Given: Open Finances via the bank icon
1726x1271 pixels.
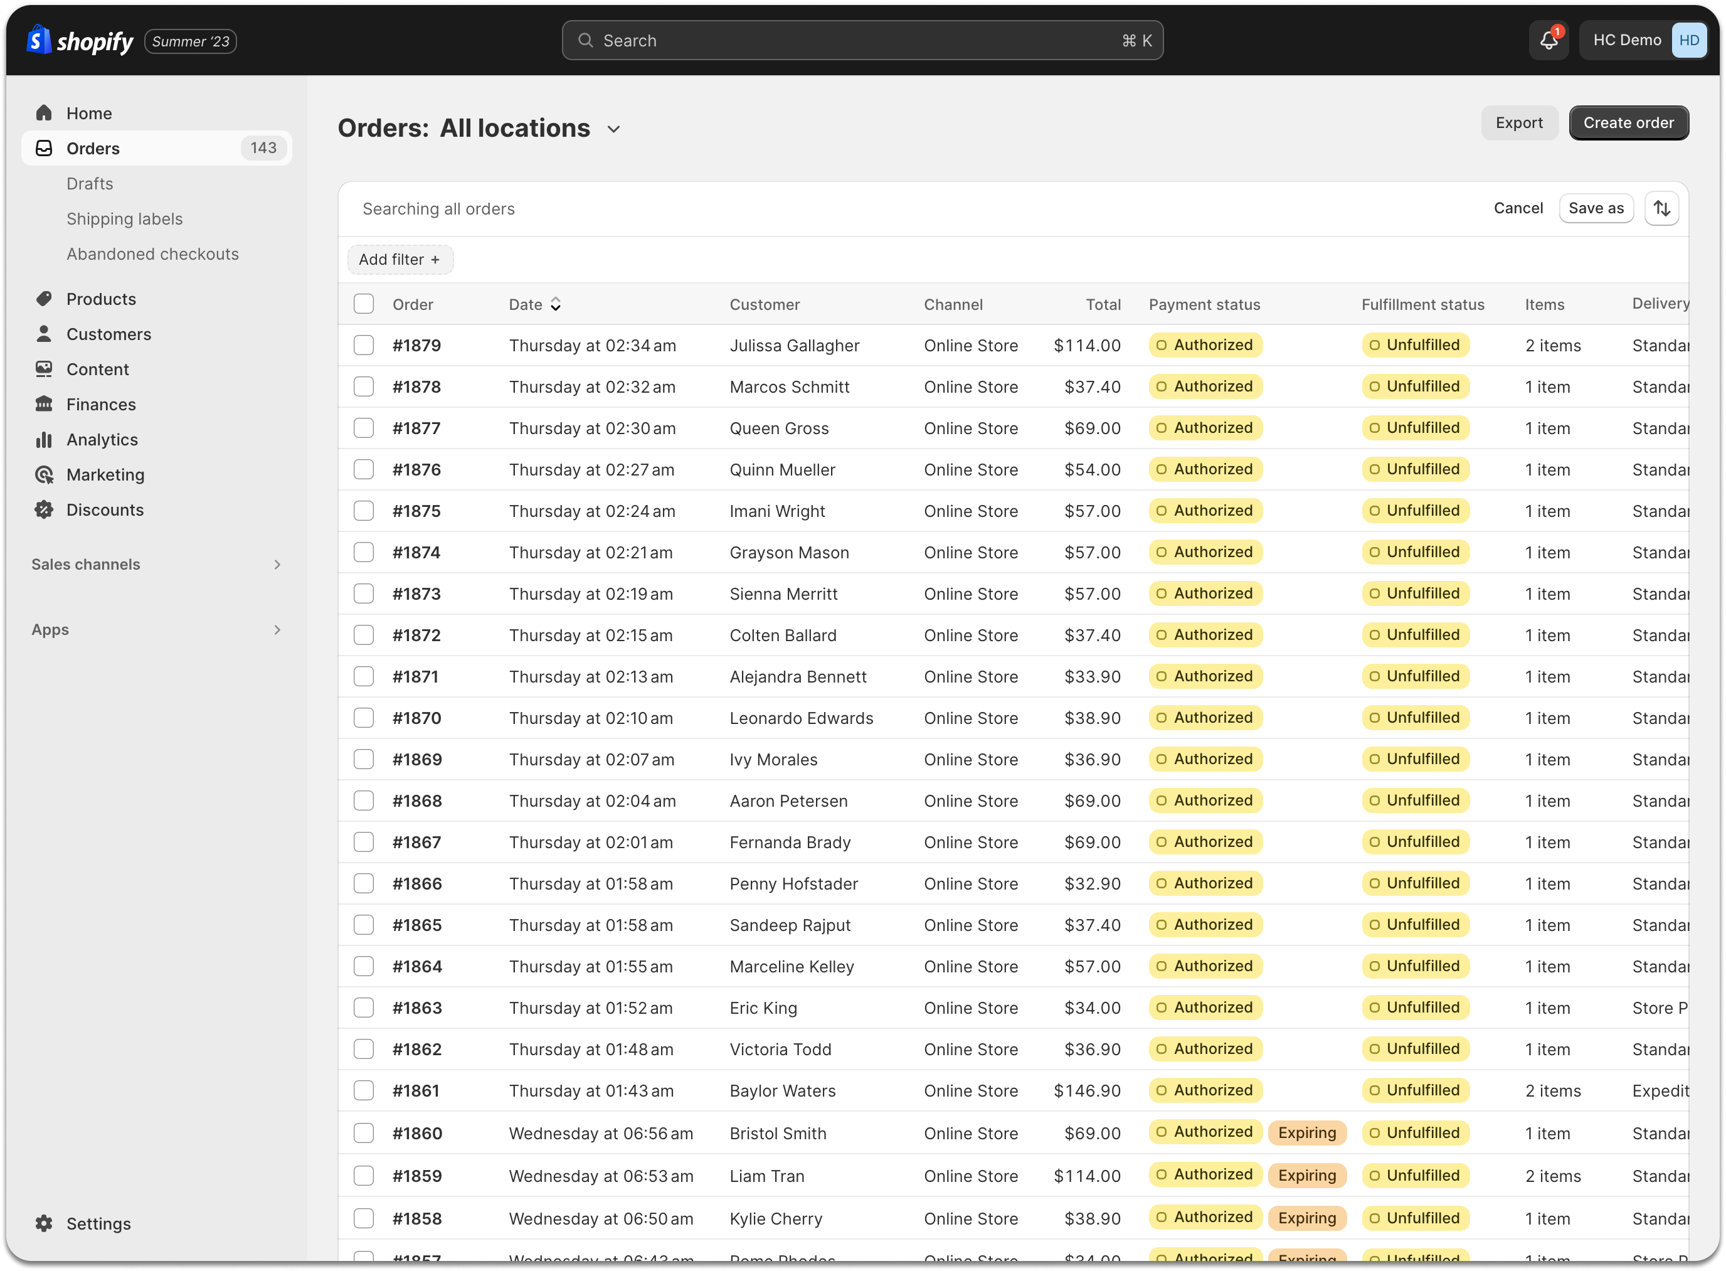Looking at the screenshot, I should click(44, 404).
